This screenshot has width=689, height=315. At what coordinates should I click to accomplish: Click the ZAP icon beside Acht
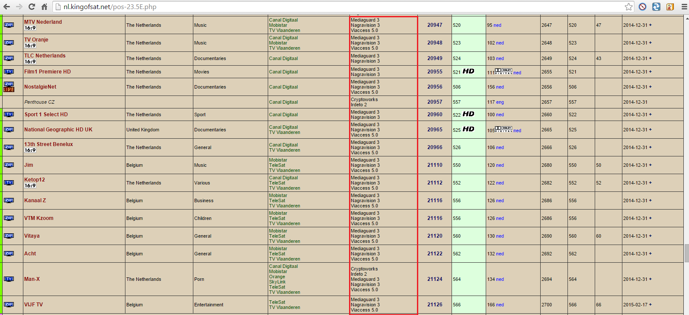tap(9, 254)
